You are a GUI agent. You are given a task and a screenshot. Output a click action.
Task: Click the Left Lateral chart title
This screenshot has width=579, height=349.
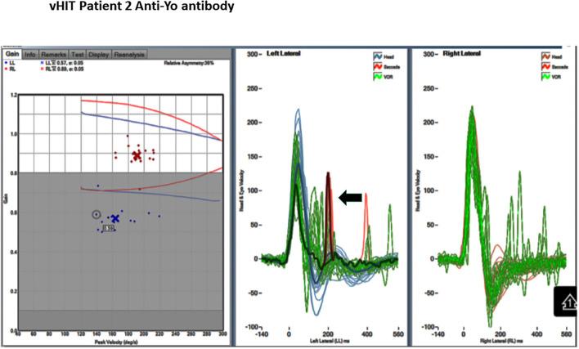tap(284, 54)
